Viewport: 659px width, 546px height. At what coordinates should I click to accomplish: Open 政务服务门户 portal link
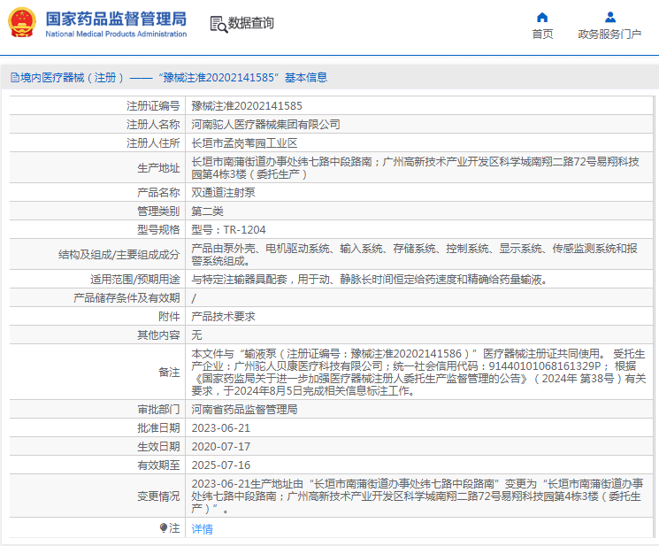coord(609,34)
